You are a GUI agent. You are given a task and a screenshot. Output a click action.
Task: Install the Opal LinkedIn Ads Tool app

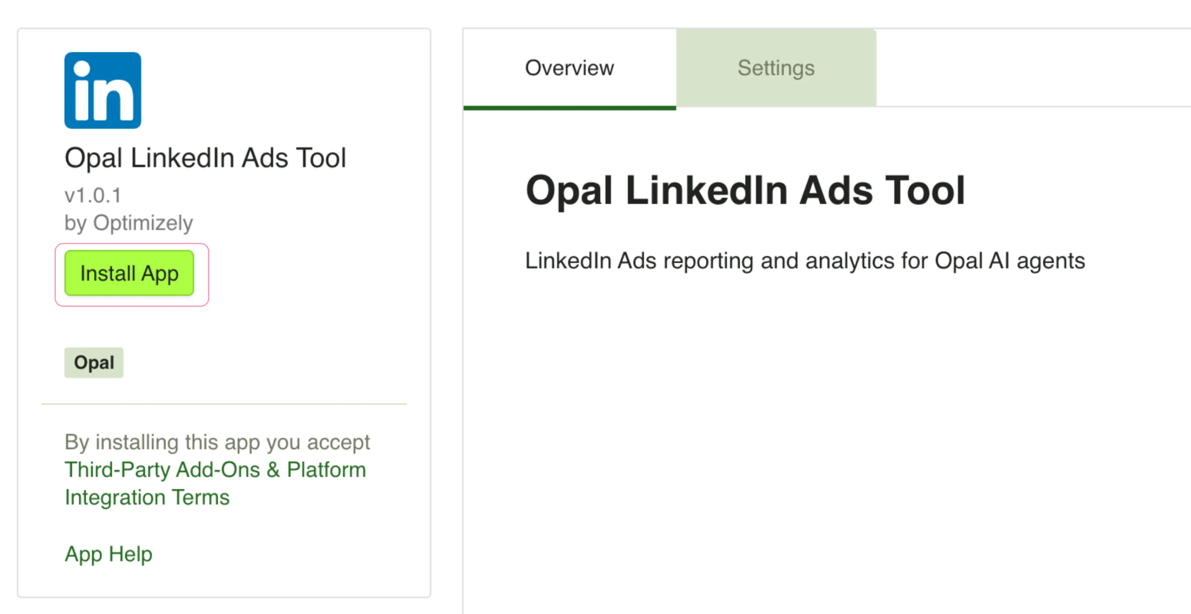point(129,273)
